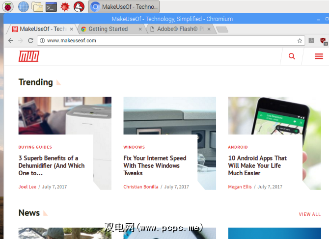Click the Trending heading
Image resolution: width=329 pixels, height=239 pixels.
36,82
